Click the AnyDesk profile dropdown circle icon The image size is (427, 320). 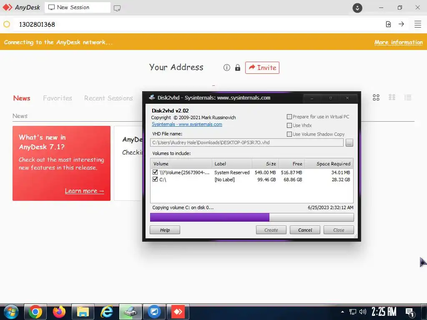click(357, 7)
